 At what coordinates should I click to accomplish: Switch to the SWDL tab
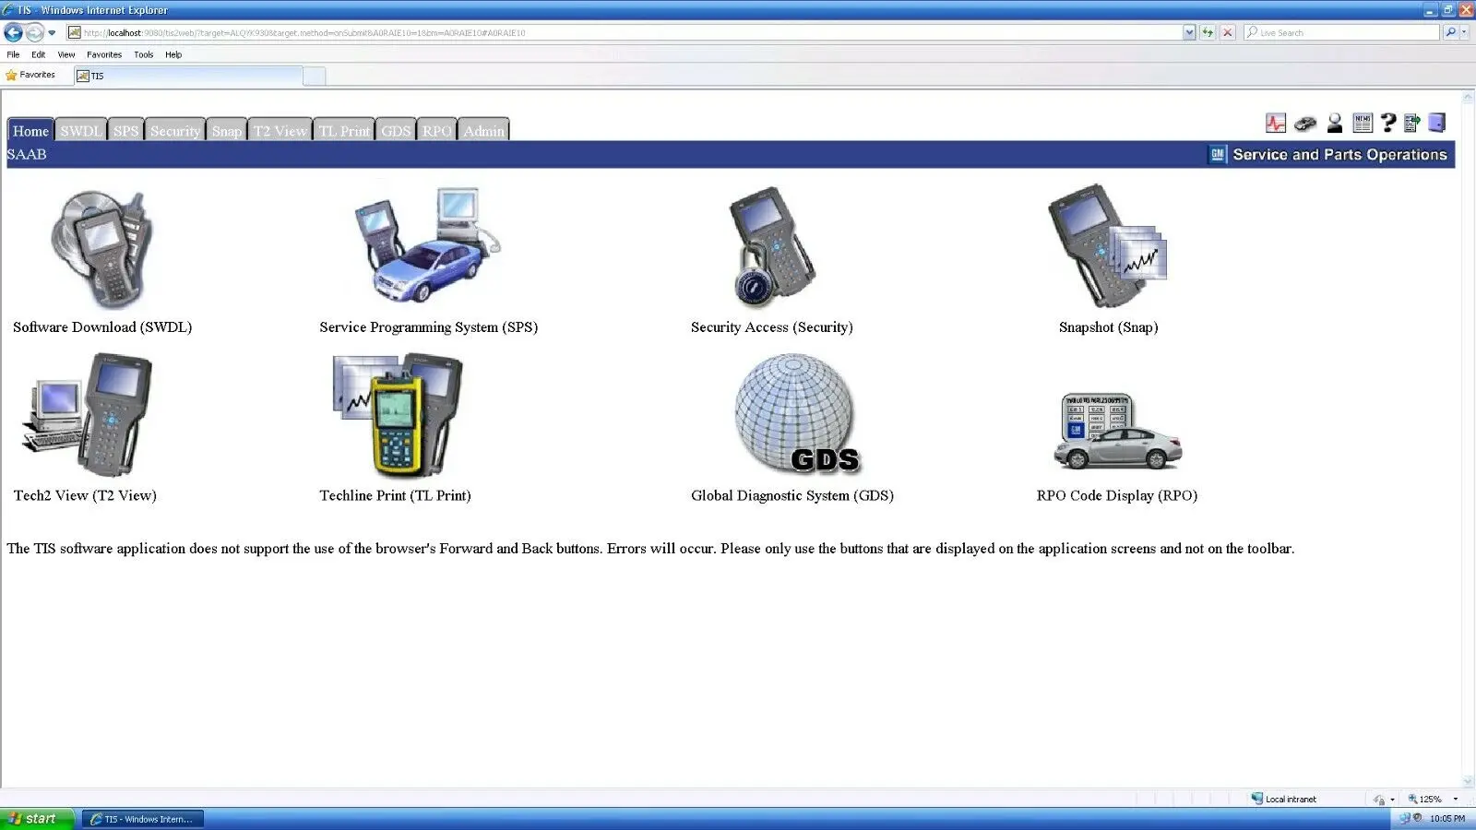click(x=81, y=130)
